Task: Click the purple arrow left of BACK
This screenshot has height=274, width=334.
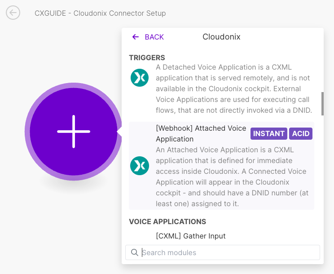Action: [136, 37]
